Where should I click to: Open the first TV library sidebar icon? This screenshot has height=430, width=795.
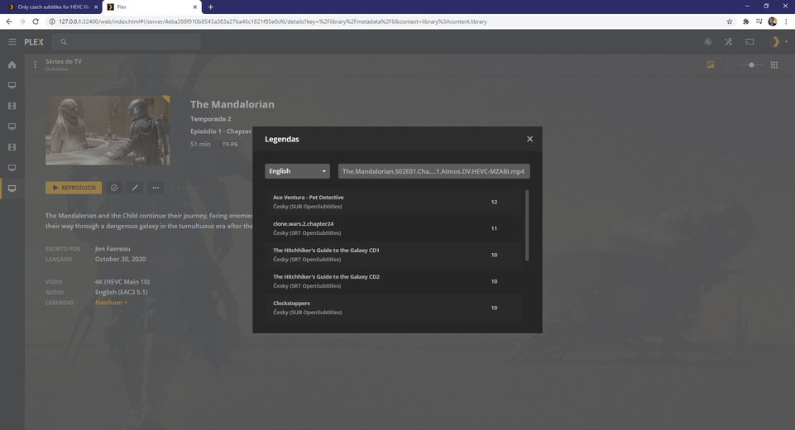point(12,85)
